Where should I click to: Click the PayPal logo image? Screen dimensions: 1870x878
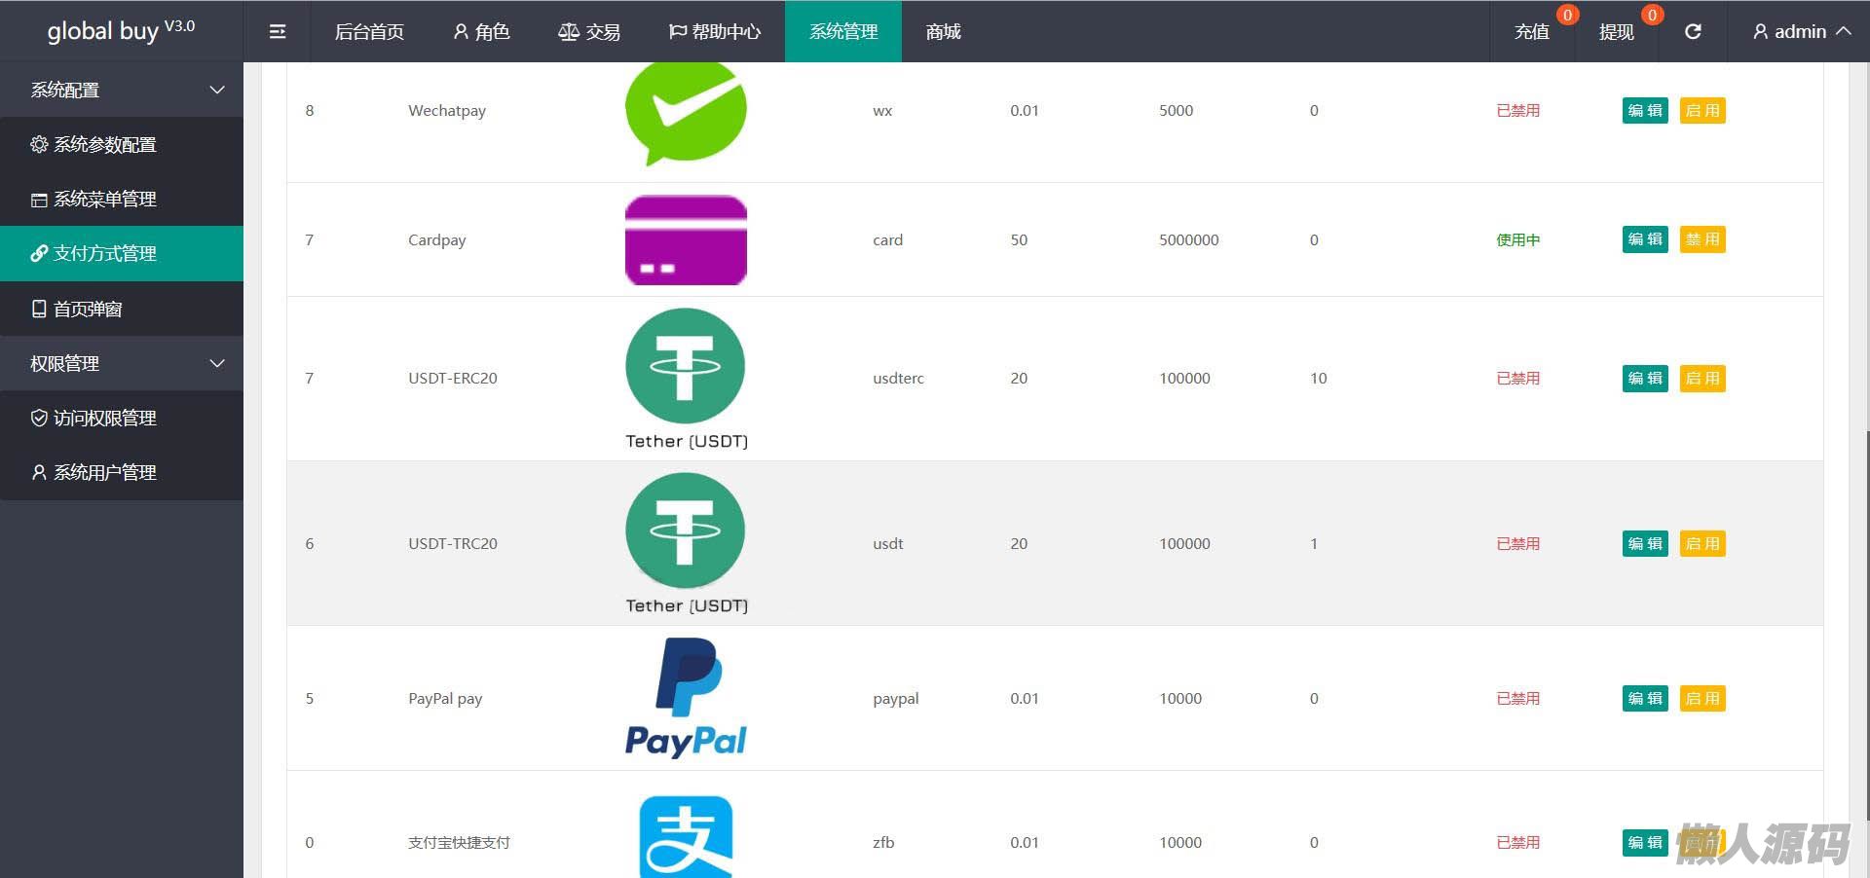[x=686, y=698]
